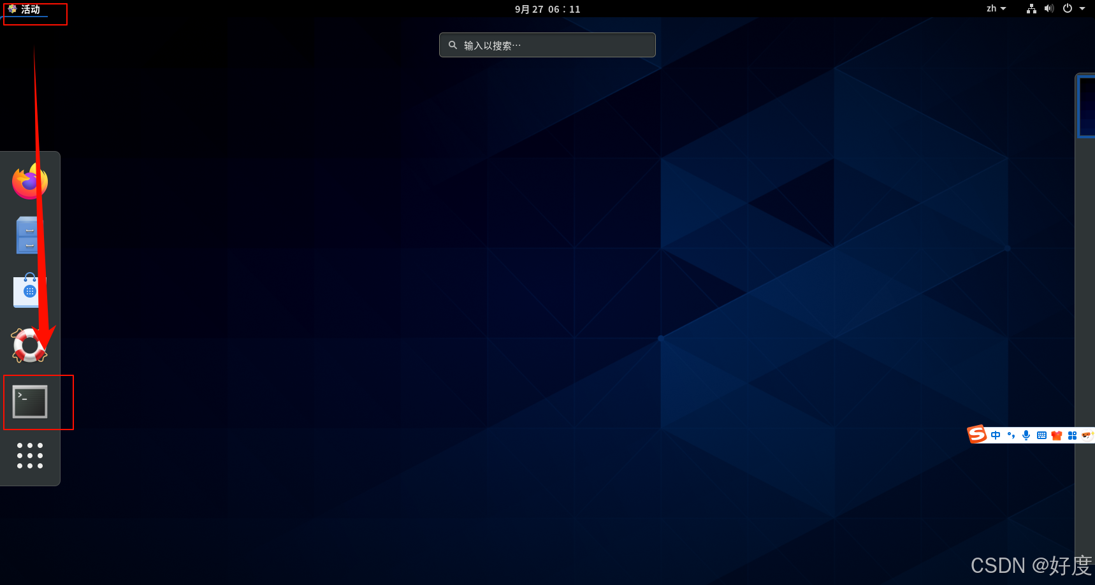1095x585 pixels.
Task: Open Firefox from the dock
Action: coord(30,182)
